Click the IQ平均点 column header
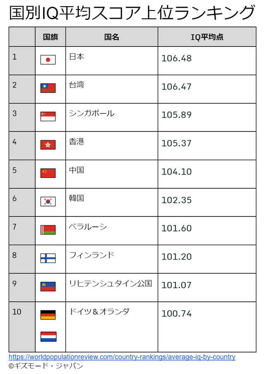The width and height of the screenshot is (265, 374). pyautogui.click(x=207, y=37)
